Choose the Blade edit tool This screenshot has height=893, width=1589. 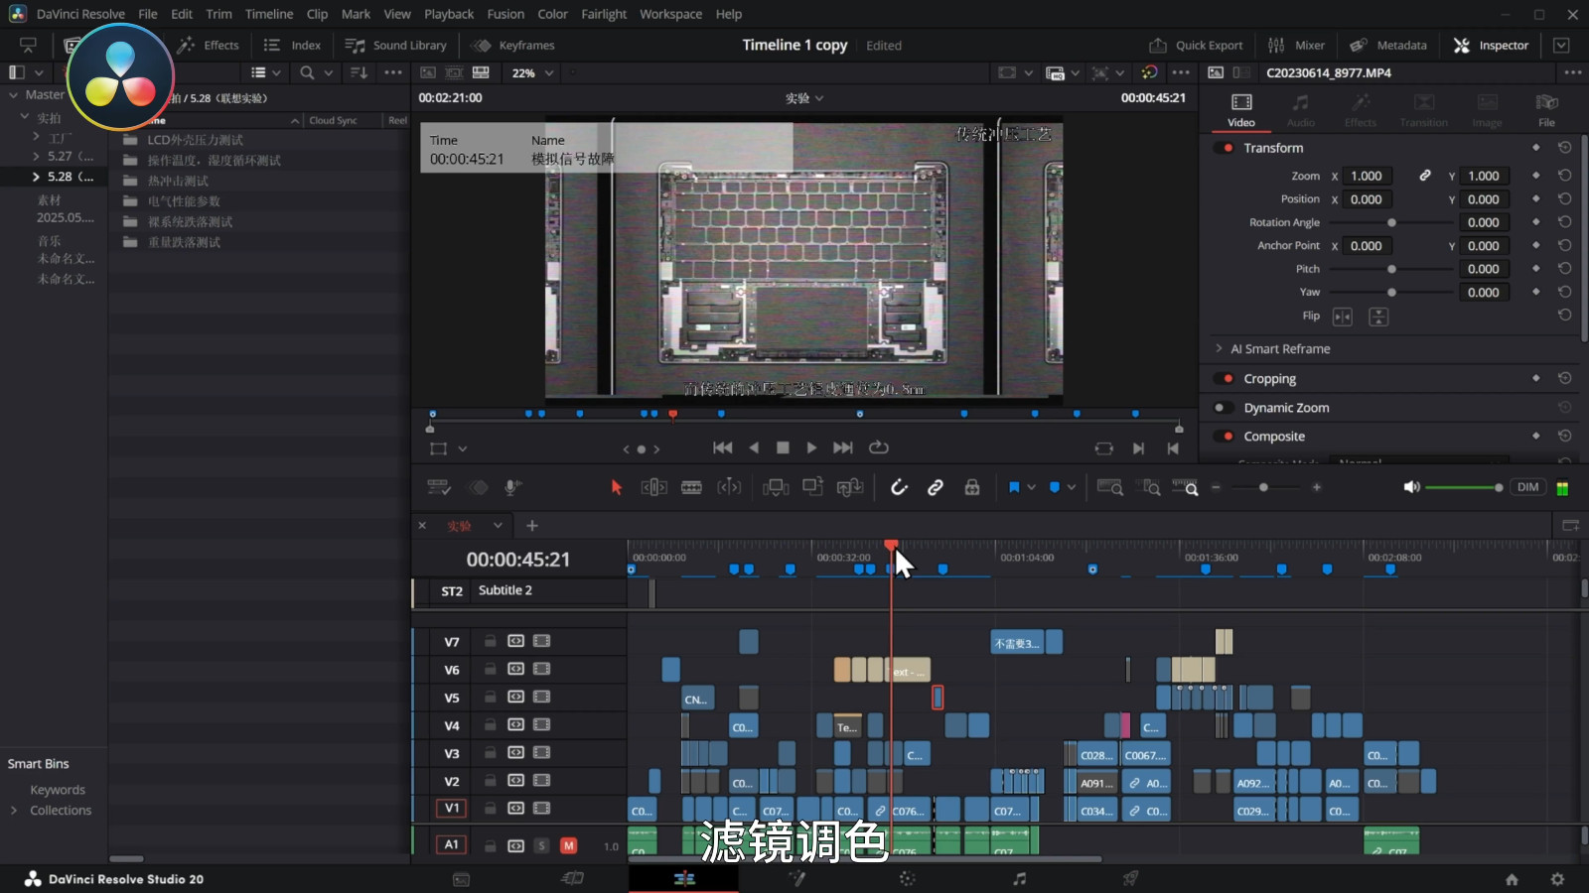691,487
